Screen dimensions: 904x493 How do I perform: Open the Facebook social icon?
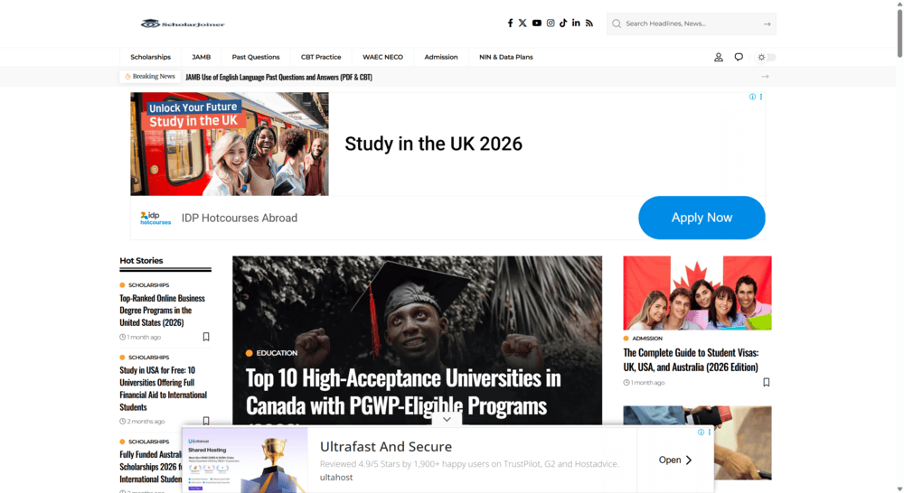click(510, 23)
